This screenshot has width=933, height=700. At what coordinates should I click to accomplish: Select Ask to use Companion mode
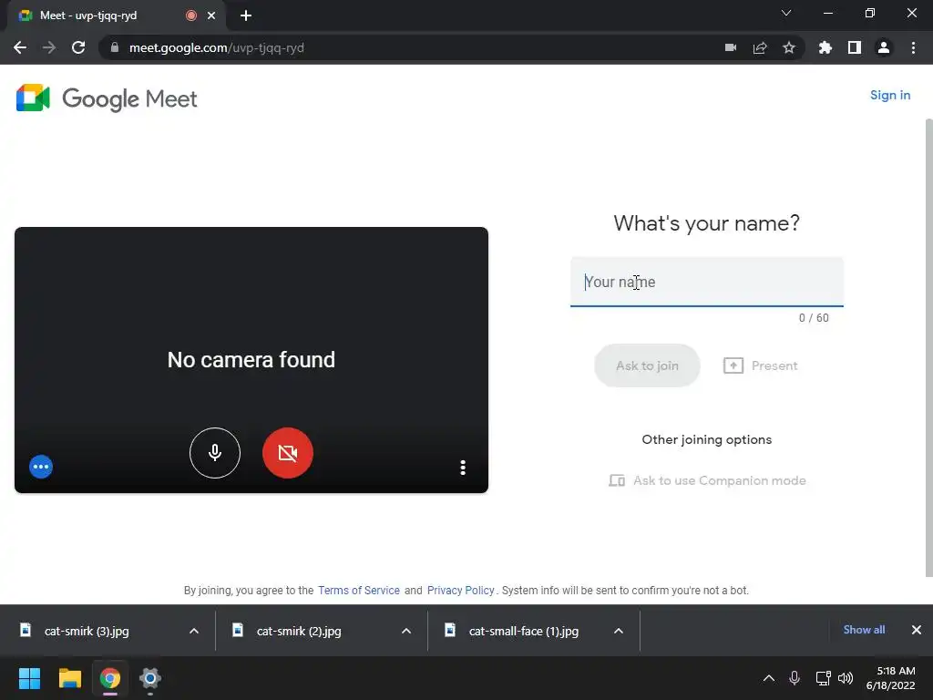pyautogui.click(x=707, y=480)
